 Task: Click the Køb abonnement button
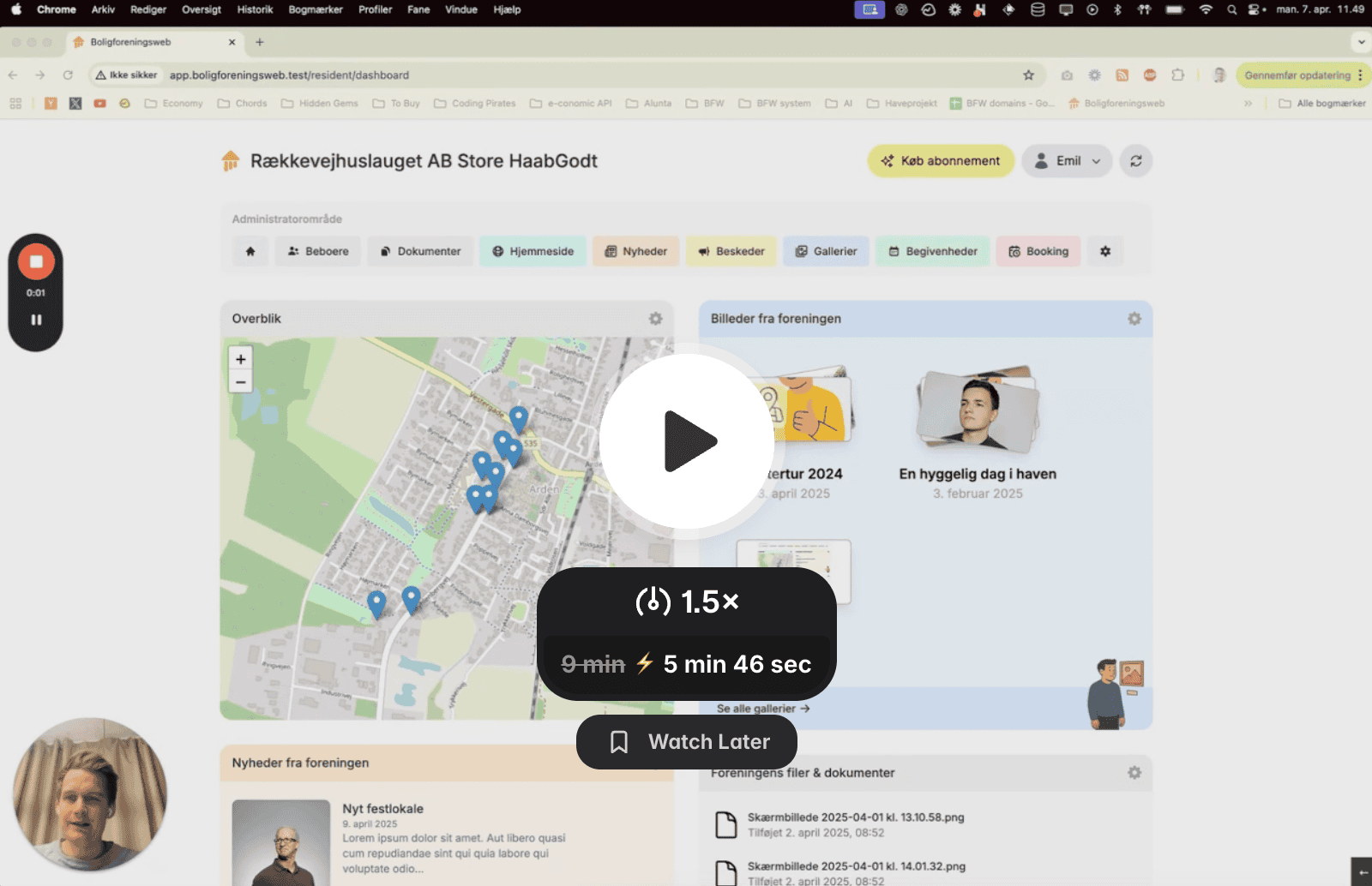point(941,161)
